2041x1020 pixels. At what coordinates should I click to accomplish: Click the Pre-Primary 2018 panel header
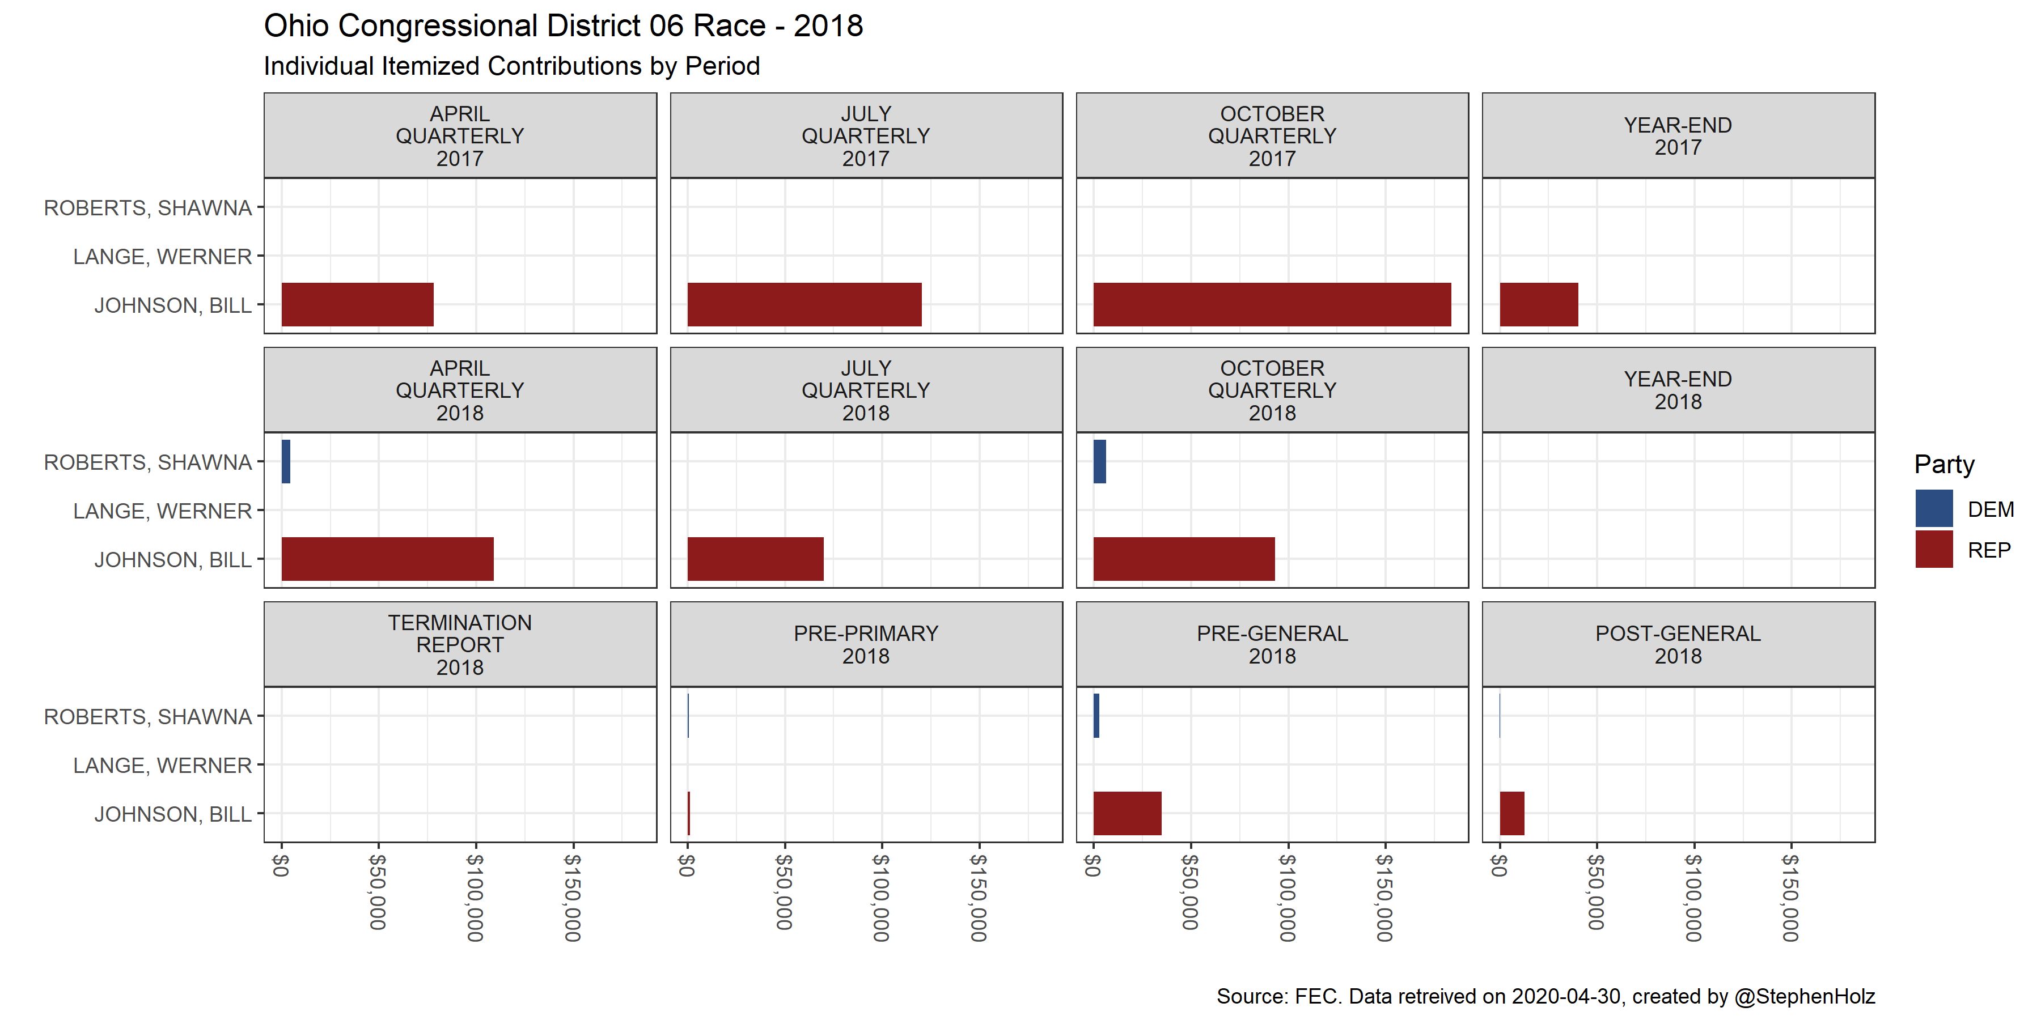(x=866, y=645)
